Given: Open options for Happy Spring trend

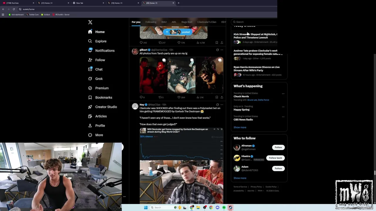Looking at the screenshot, I should click(283, 107).
